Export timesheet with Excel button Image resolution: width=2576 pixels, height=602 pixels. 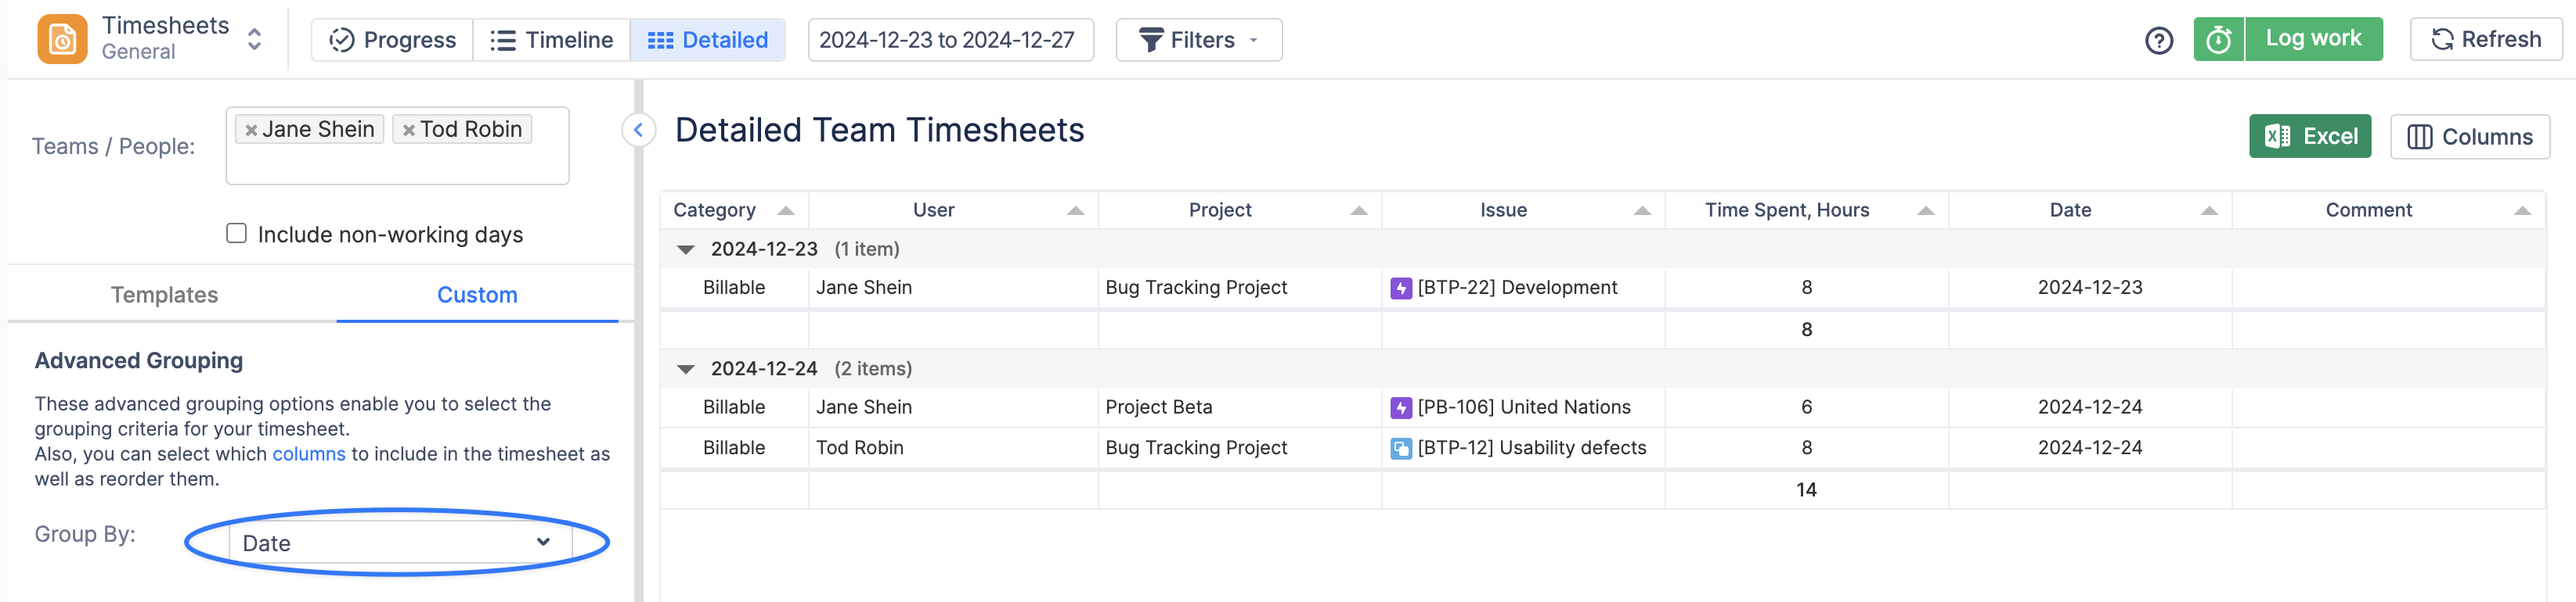click(2309, 137)
